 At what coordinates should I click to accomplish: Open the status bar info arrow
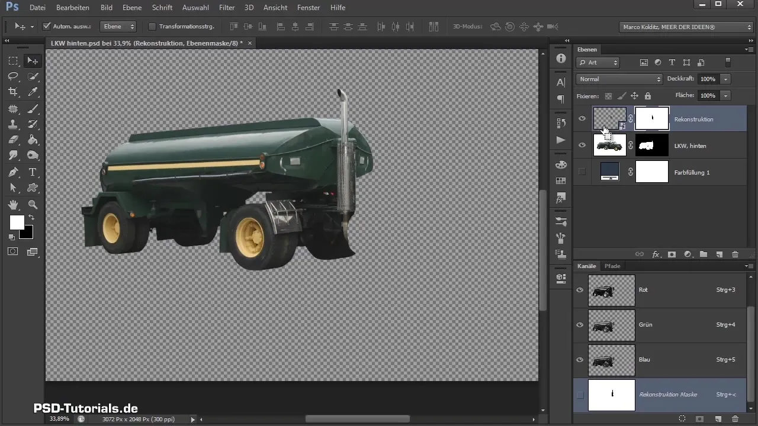click(x=192, y=419)
